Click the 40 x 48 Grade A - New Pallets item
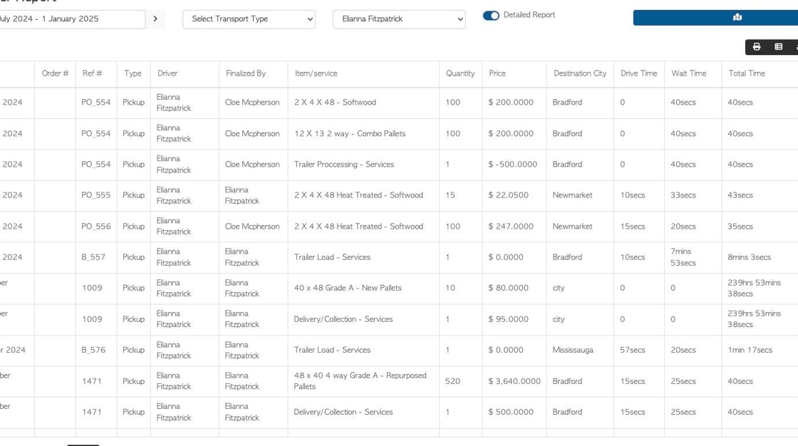798x446 pixels. click(348, 288)
